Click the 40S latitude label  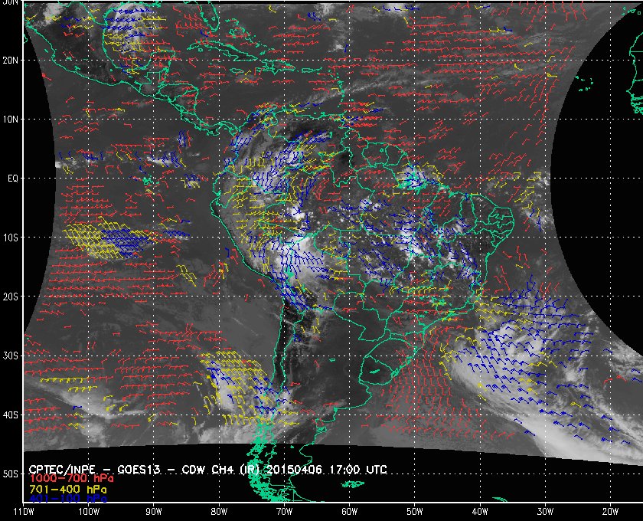point(10,415)
